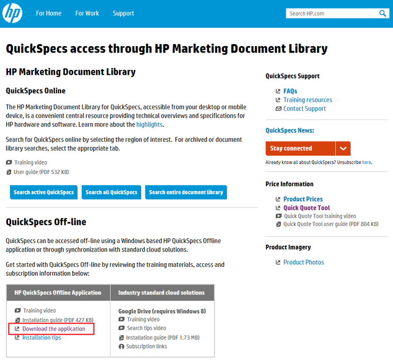Viewport: 393px width, 363px height.
Task: Open the Support menu
Action: pyautogui.click(x=123, y=13)
